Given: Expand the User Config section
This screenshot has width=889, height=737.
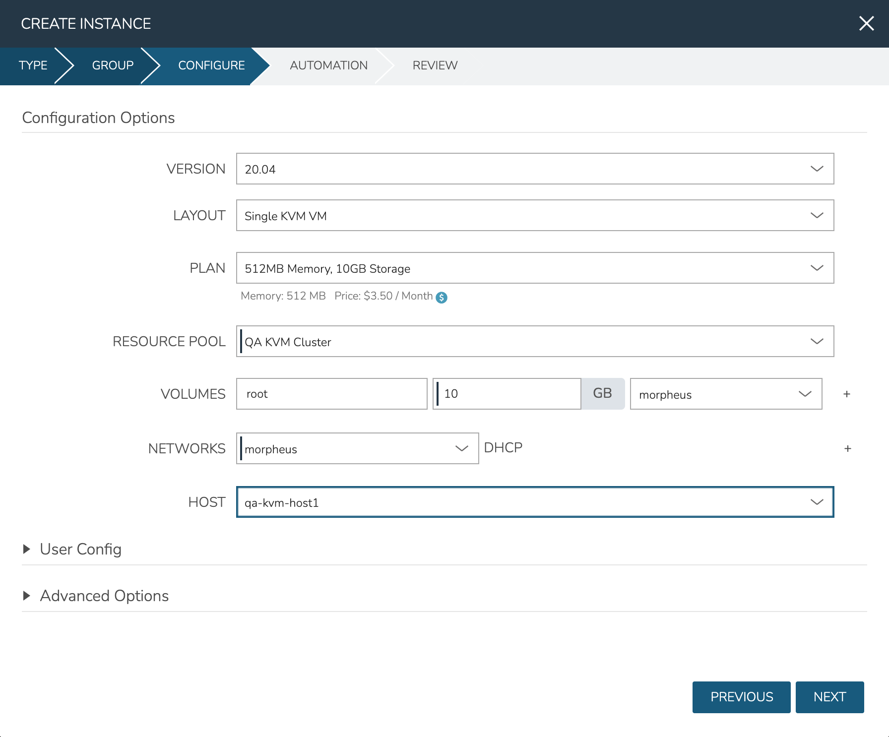Looking at the screenshot, I should (80, 549).
